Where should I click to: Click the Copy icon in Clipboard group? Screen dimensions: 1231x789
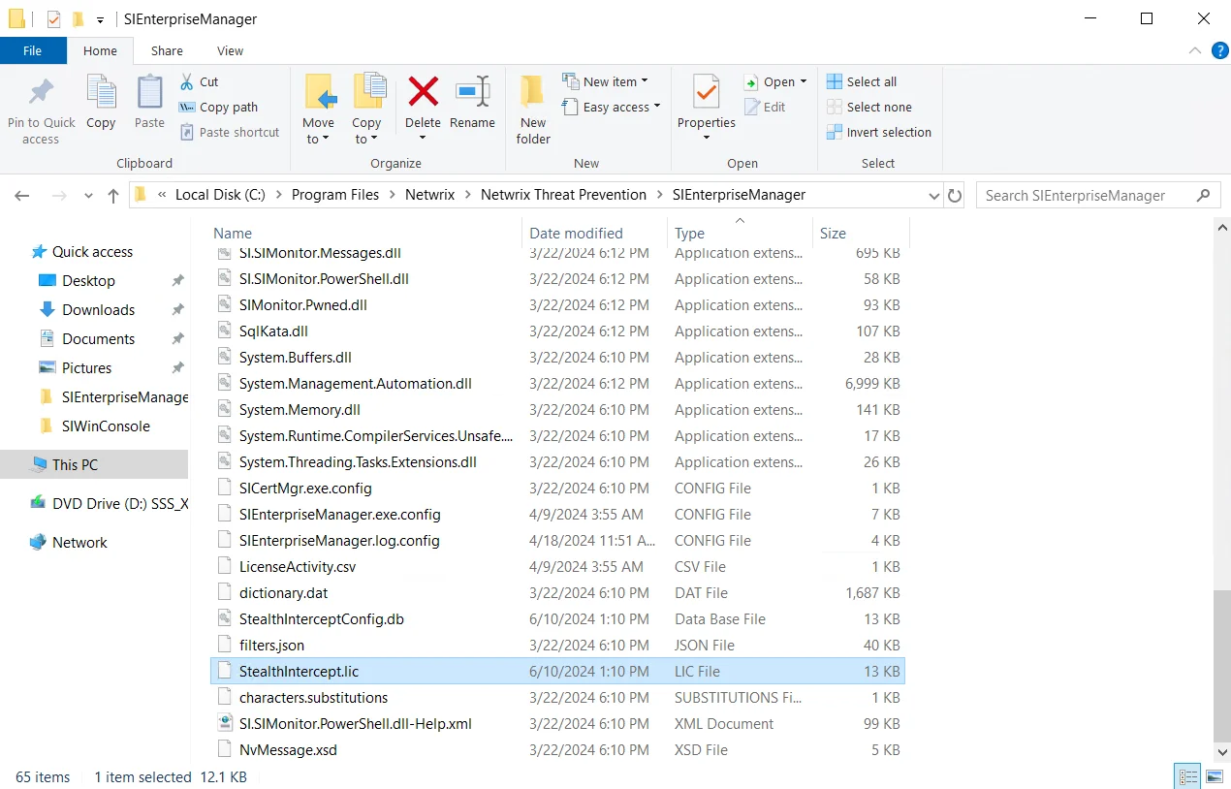(x=101, y=92)
